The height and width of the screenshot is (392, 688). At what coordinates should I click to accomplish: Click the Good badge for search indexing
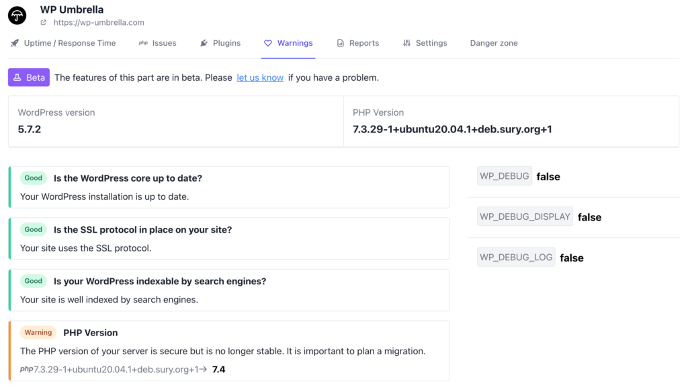pos(34,281)
